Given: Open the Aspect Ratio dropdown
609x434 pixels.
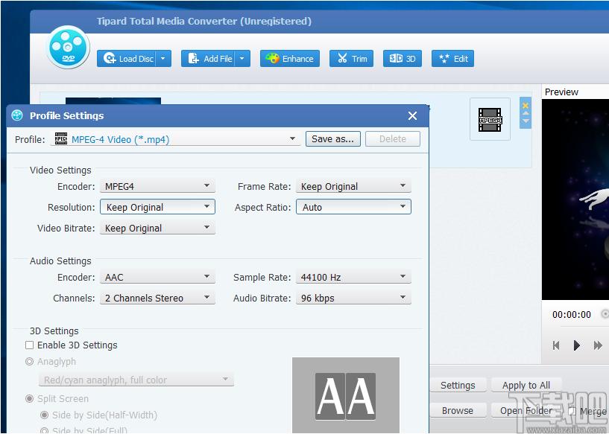Looking at the screenshot, I should (353, 207).
